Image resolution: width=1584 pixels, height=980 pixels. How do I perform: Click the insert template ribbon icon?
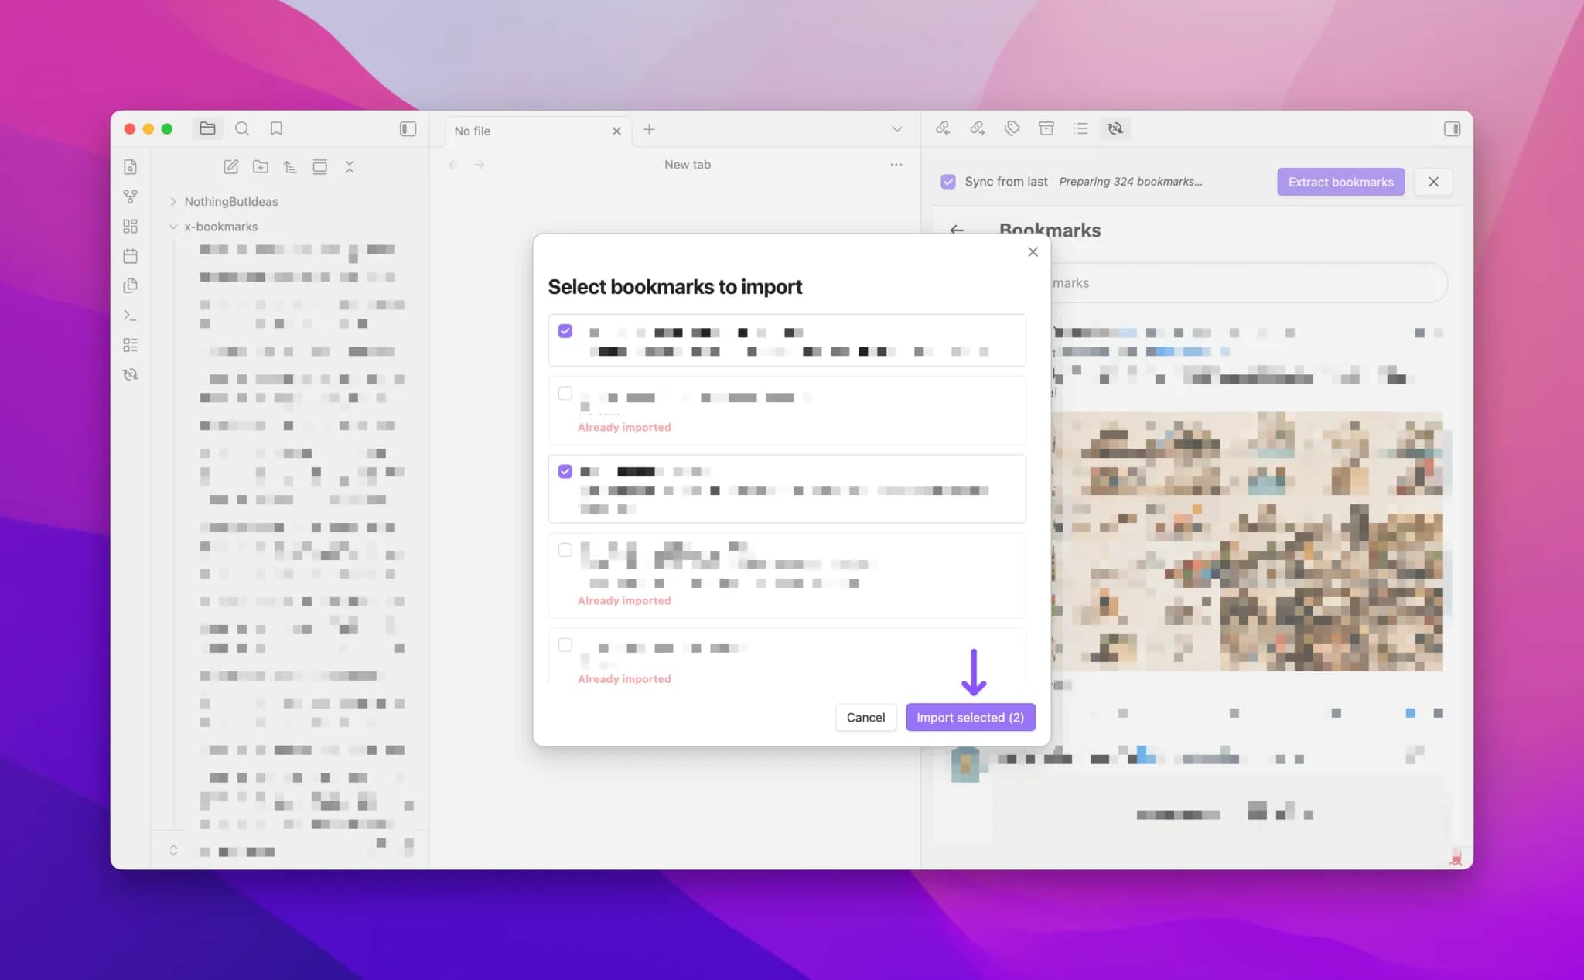point(130,285)
